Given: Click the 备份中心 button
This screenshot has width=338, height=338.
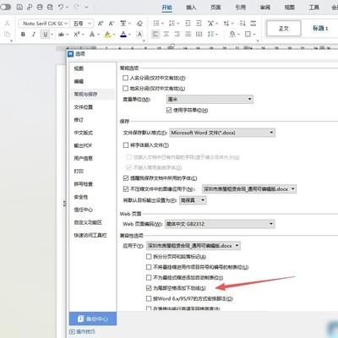Looking at the screenshot, I should pyautogui.click(x=93, y=319).
